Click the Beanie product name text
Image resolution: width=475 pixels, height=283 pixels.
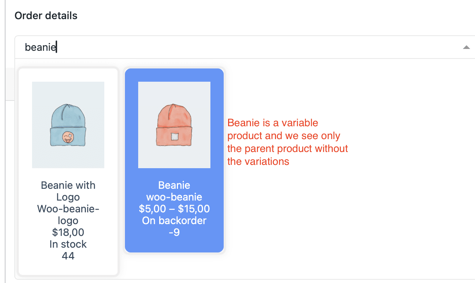coord(174,185)
